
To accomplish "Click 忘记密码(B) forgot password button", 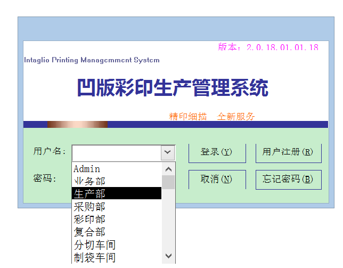I will tap(289, 180).
